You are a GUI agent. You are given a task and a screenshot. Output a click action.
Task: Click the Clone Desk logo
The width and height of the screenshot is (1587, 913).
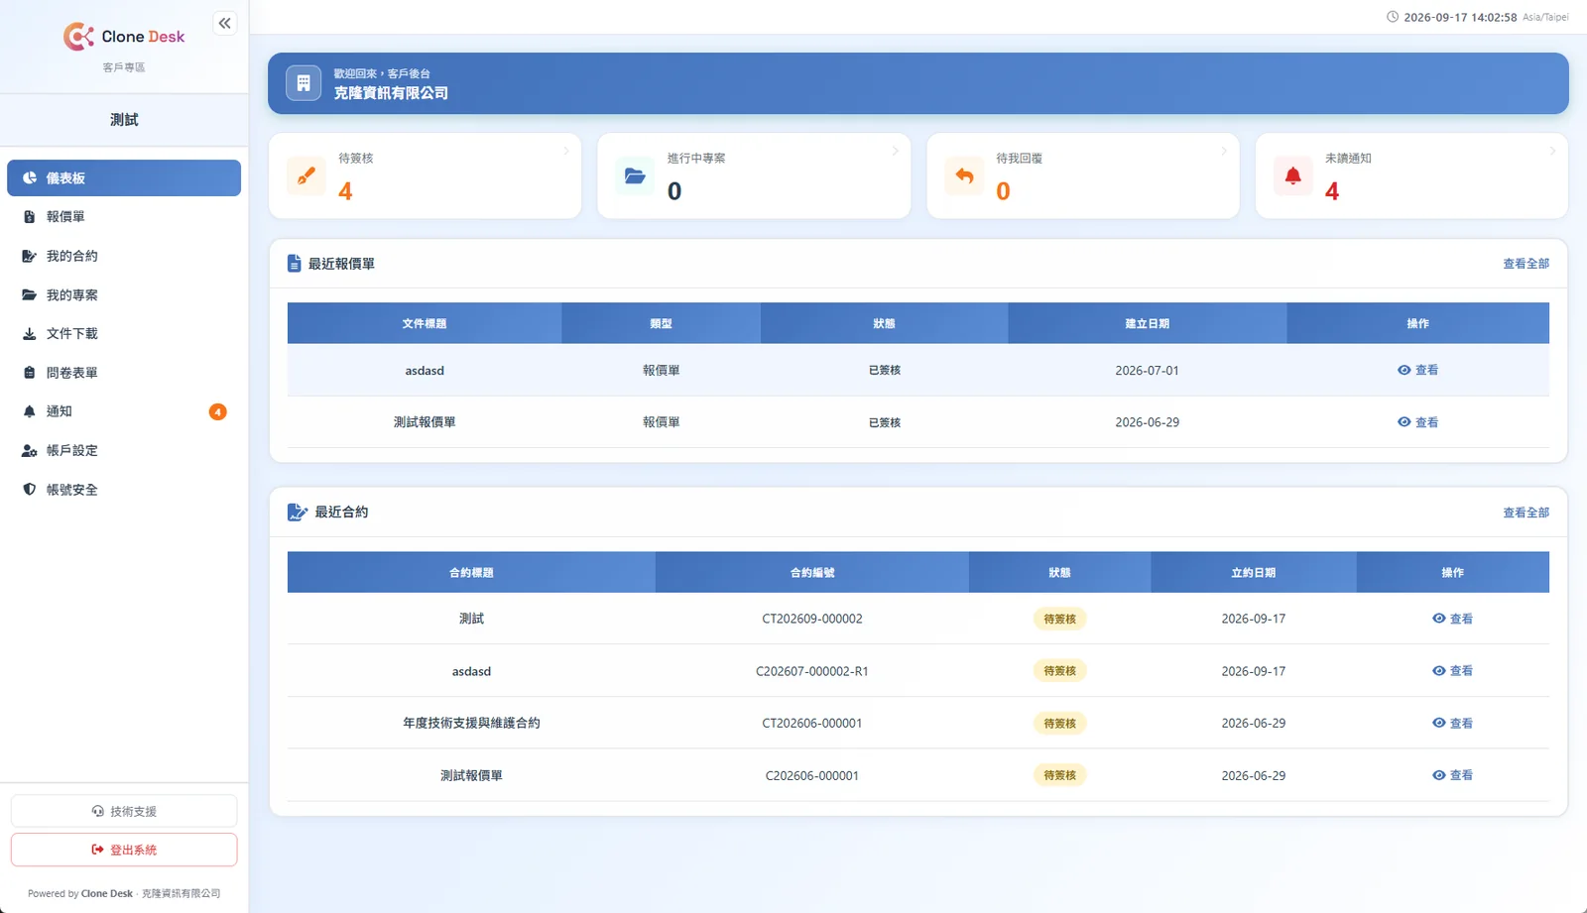[124, 37]
